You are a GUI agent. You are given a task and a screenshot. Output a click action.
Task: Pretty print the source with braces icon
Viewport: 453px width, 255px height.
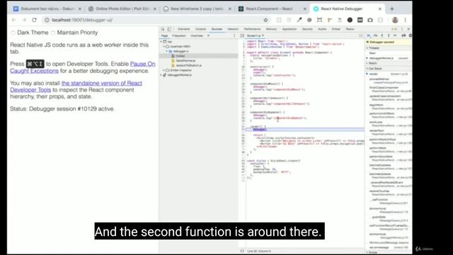pos(242,251)
